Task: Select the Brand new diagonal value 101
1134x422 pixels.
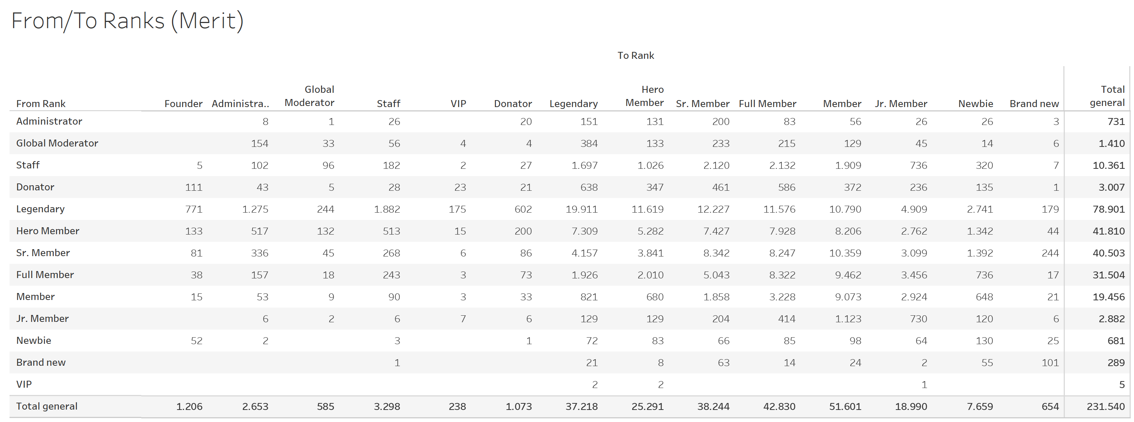Action: click(x=1050, y=363)
